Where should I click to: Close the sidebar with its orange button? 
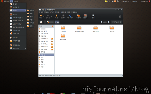(x=53, y=26)
